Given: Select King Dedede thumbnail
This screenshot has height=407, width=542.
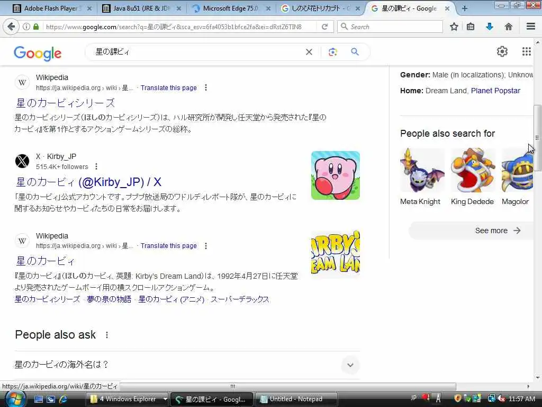Looking at the screenshot, I should click(473, 170).
